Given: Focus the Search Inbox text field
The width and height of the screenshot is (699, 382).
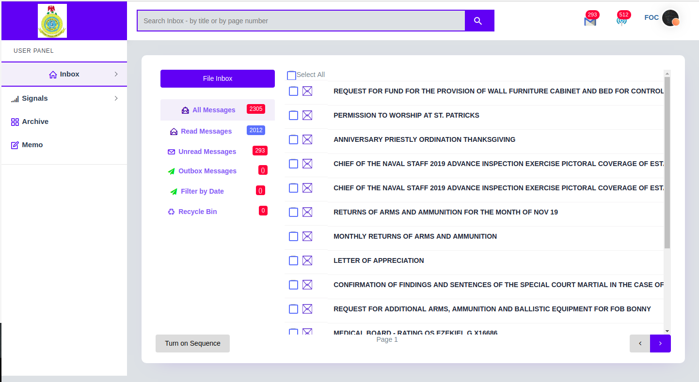Looking at the screenshot, I should (301, 21).
